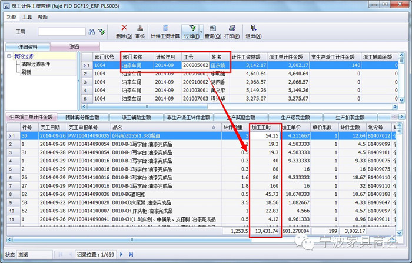Open the 功能 menu
Viewport: 412px width, 263px height.
click(12, 17)
